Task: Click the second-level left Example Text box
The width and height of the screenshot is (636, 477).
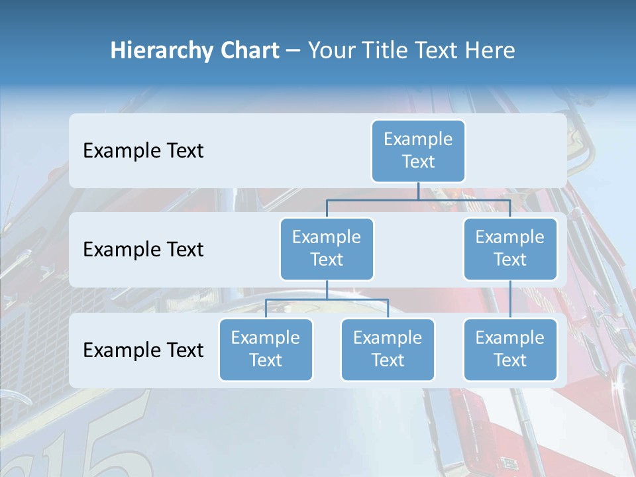Action: click(327, 248)
